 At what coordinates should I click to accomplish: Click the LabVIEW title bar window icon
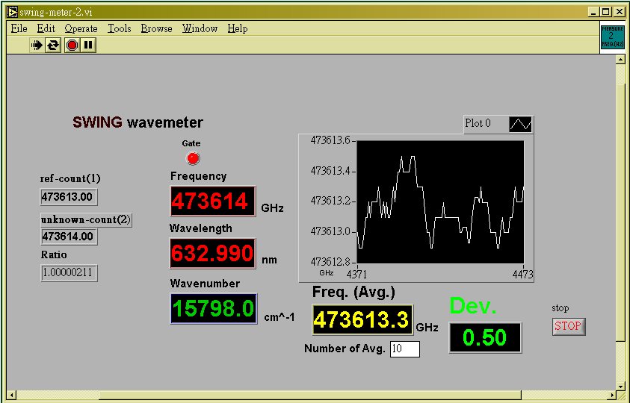(13, 12)
